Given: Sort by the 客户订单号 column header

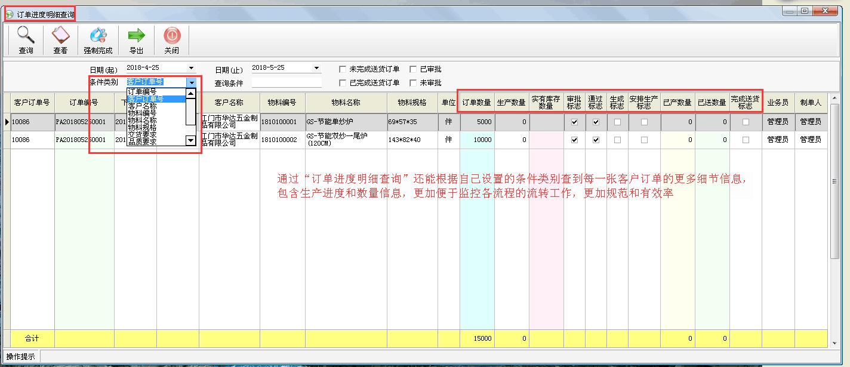Looking at the screenshot, I should click(x=32, y=103).
